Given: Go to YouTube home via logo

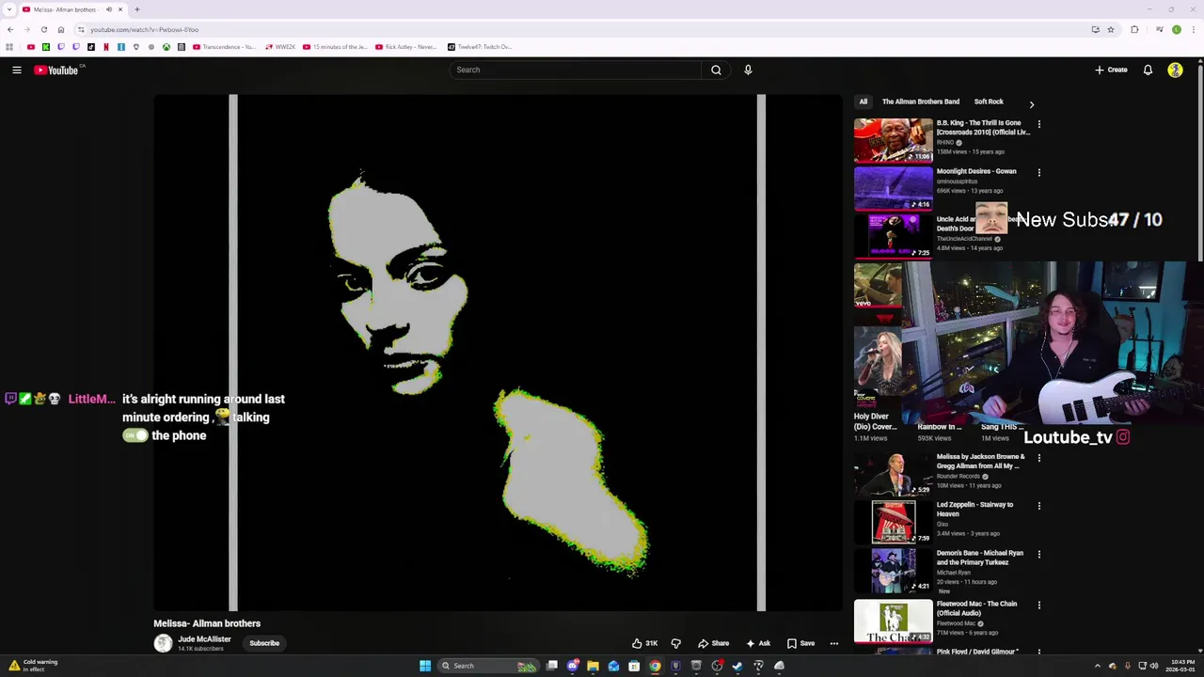Looking at the screenshot, I should tap(56, 70).
